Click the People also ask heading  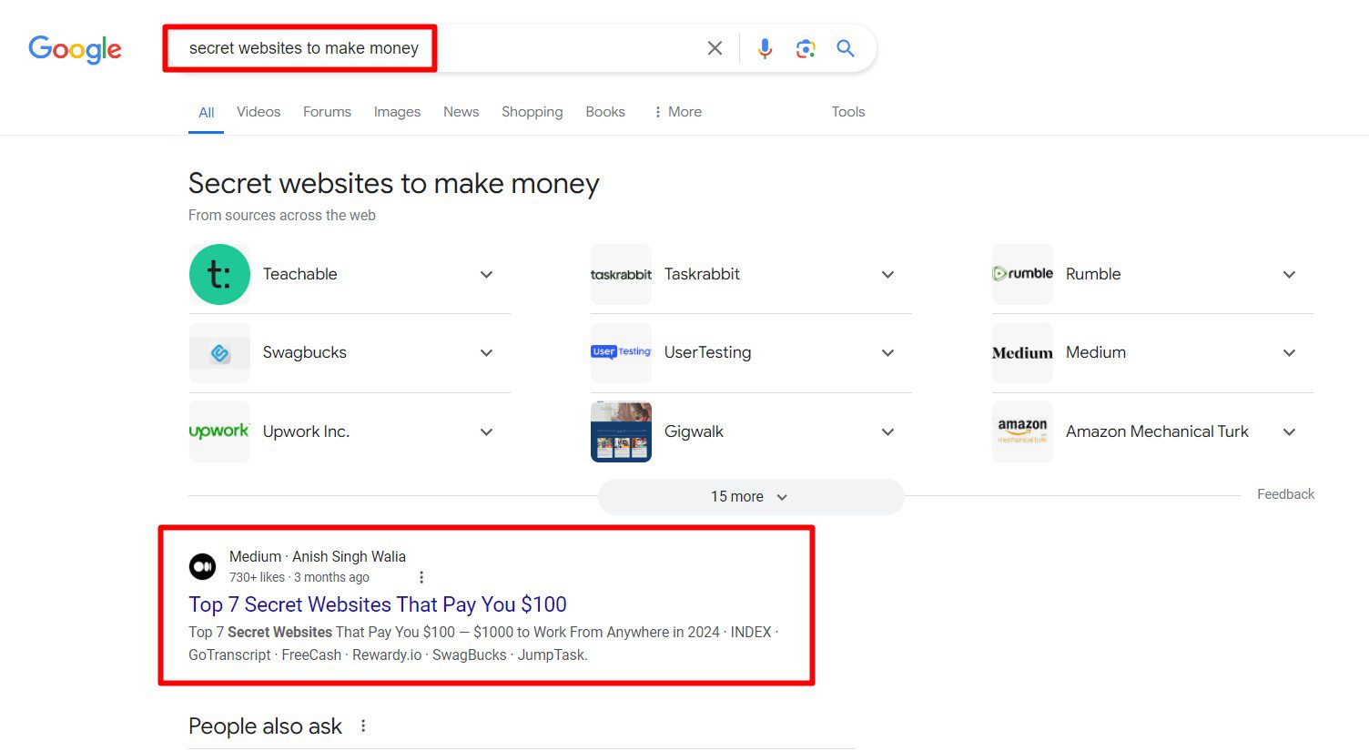(265, 726)
